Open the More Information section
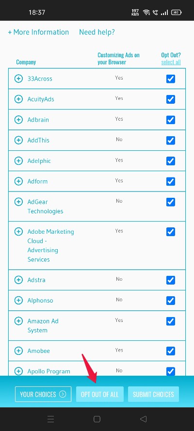Image resolution: width=194 pixels, height=431 pixels. (38, 32)
